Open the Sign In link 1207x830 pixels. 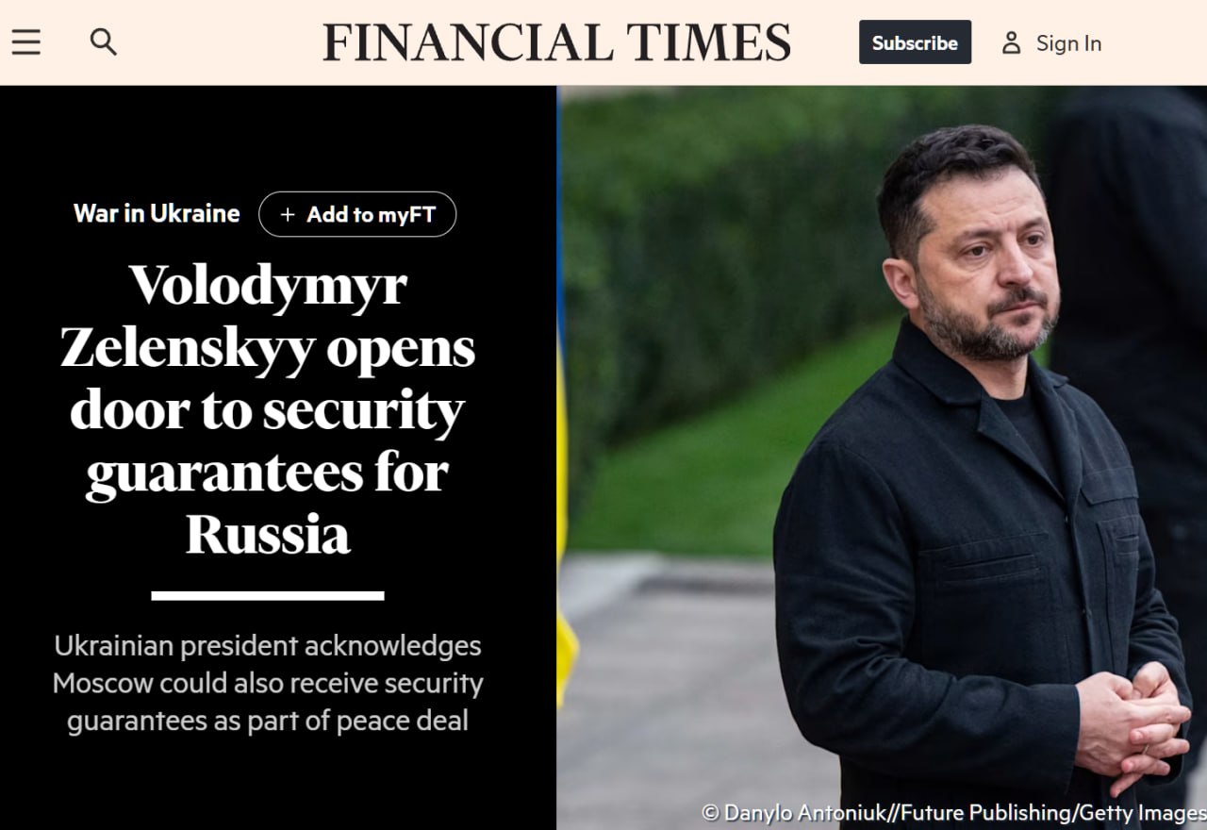pyautogui.click(x=1068, y=43)
